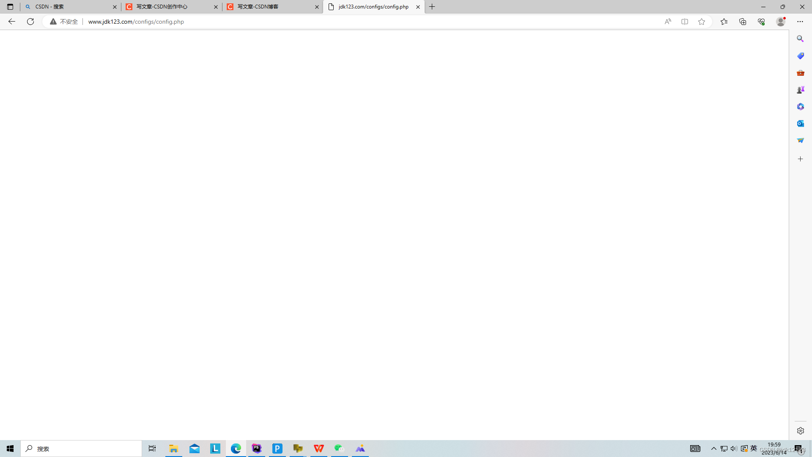Open WeChat from the taskbar
812x457 pixels.
click(x=340, y=449)
